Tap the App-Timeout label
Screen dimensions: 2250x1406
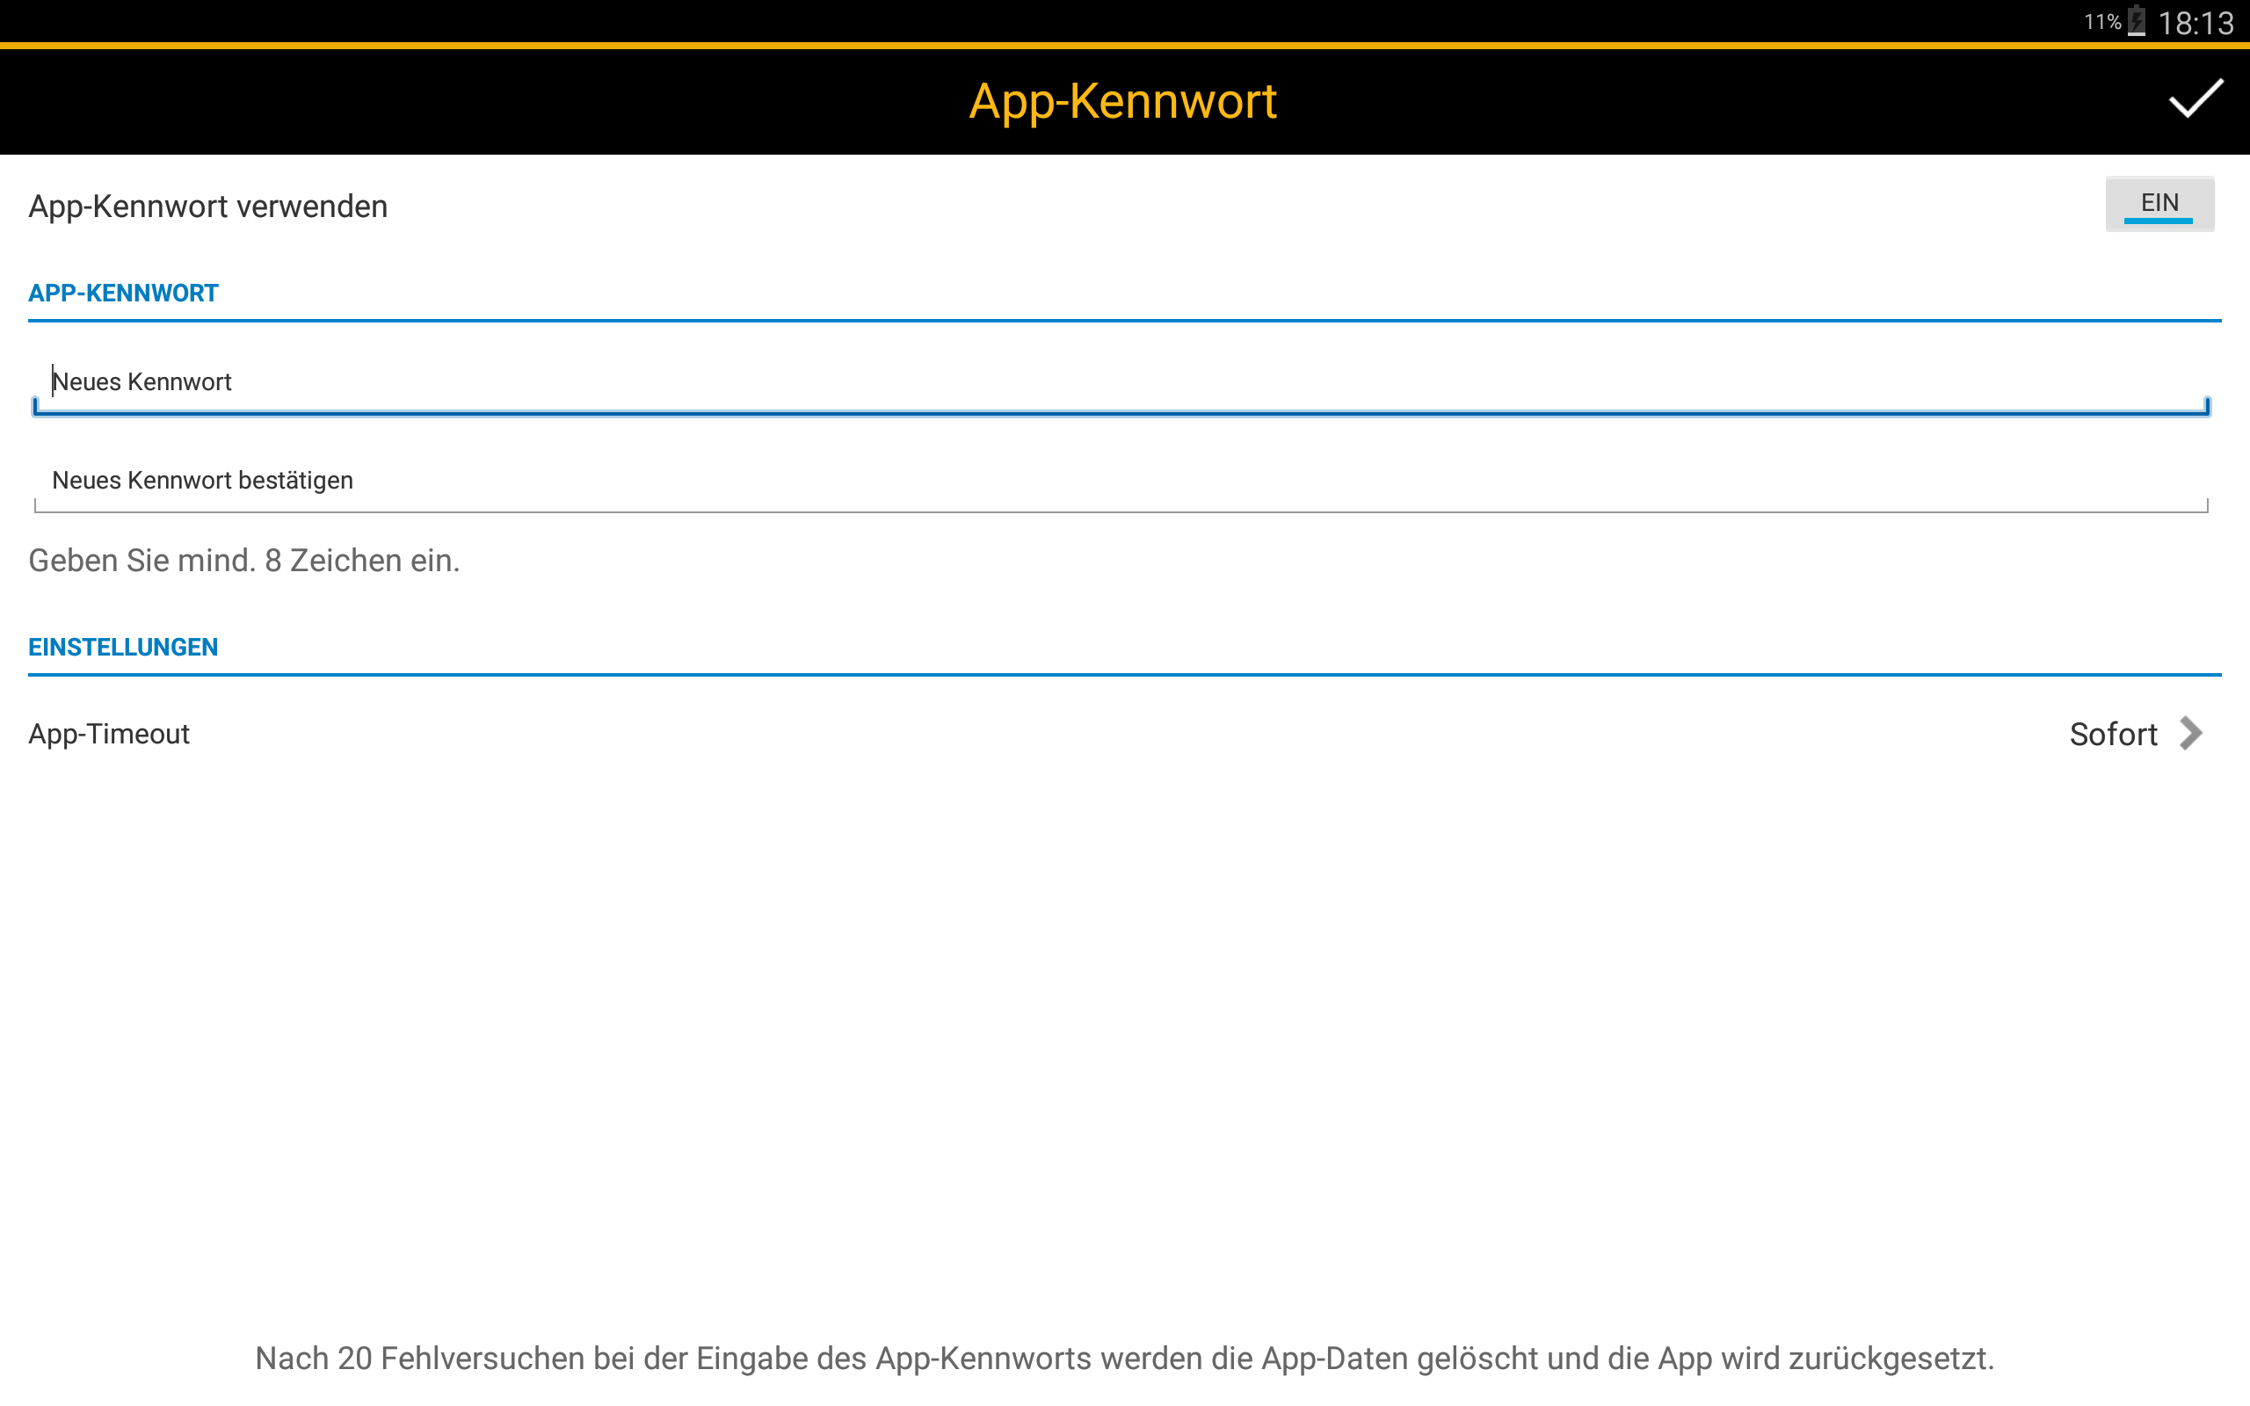click(x=109, y=735)
